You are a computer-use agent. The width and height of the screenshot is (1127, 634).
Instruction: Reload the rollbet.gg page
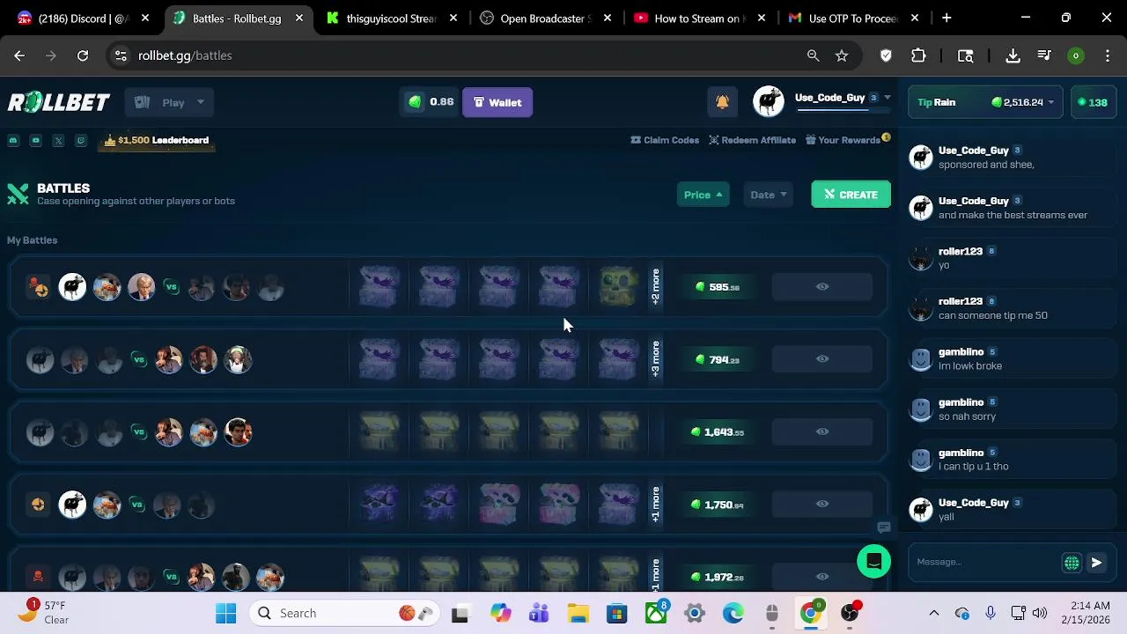click(x=83, y=55)
